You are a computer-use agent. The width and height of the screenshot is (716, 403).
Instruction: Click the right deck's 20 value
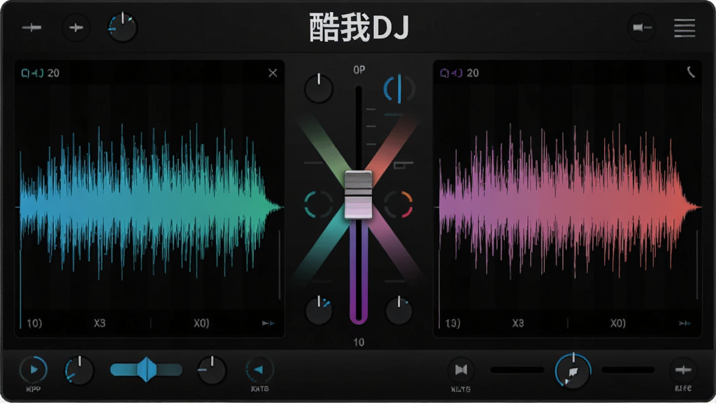(473, 73)
